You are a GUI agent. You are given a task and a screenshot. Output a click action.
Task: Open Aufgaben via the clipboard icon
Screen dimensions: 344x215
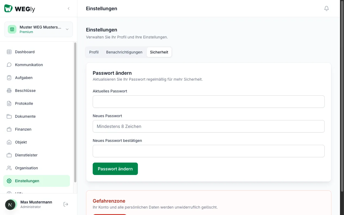point(9,78)
